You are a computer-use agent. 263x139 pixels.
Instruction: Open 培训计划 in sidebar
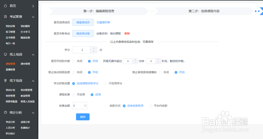tap(10, 90)
